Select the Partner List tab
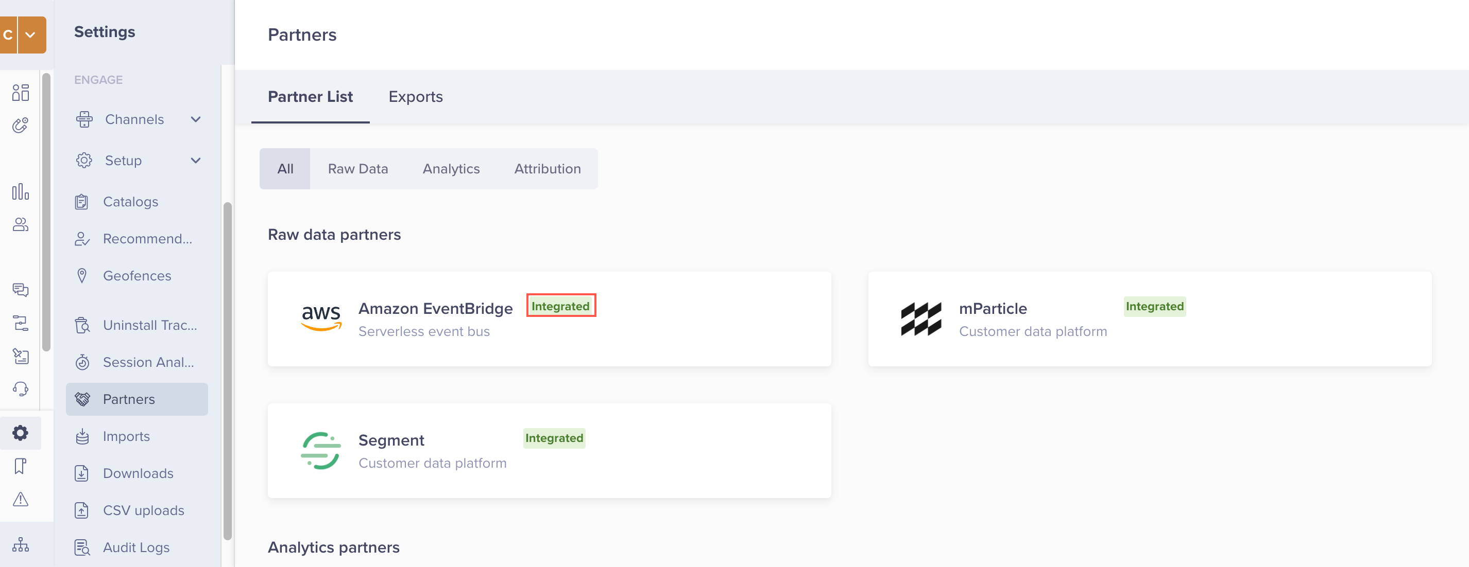This screenshot has width=1469, height=567. click(x=310, y=97)
